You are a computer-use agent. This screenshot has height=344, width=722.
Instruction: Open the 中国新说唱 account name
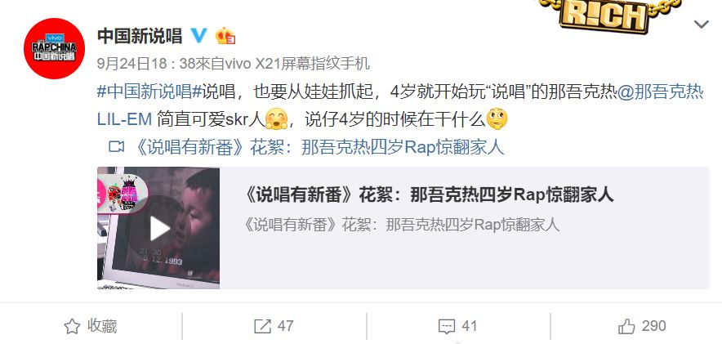click(x=140, y=36)
